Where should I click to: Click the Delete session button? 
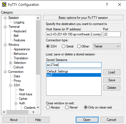point(112,88)
